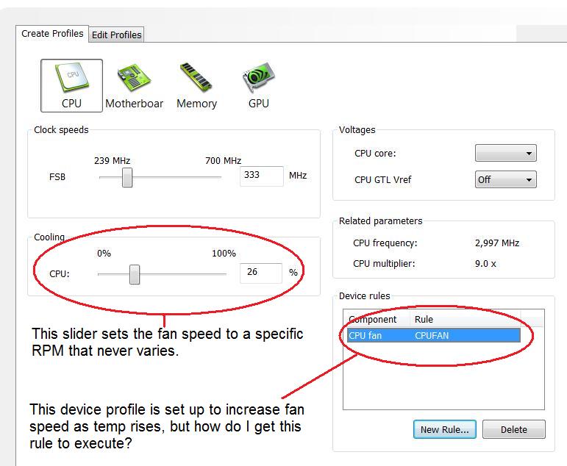The image size is (567, 466).
Task: Switch to the Create Profiles tab
Action: point(52,34)
